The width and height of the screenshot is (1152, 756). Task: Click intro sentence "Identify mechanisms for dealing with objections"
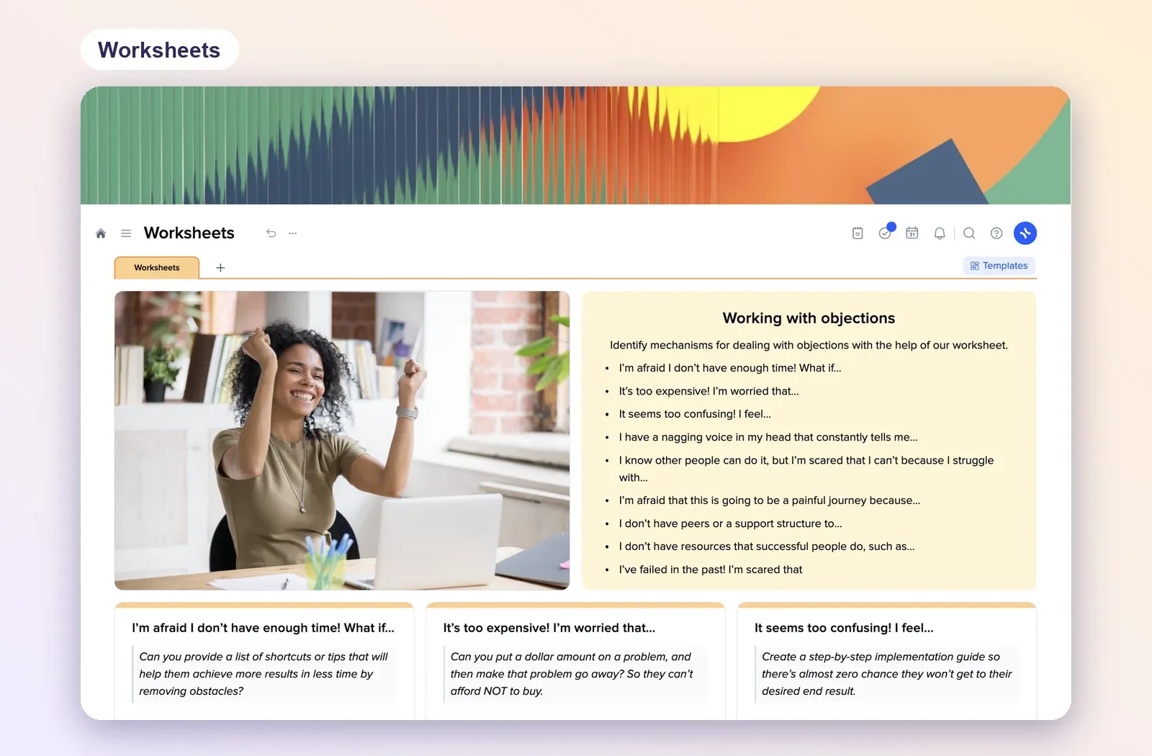[x=809, y=345]
